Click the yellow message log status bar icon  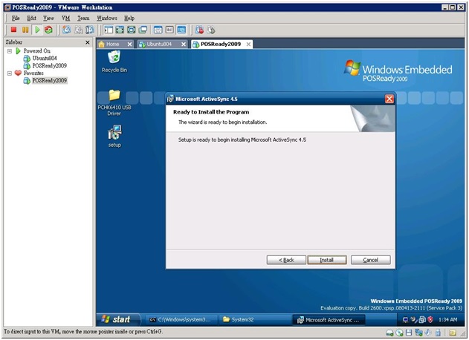[x=453, y=333]
